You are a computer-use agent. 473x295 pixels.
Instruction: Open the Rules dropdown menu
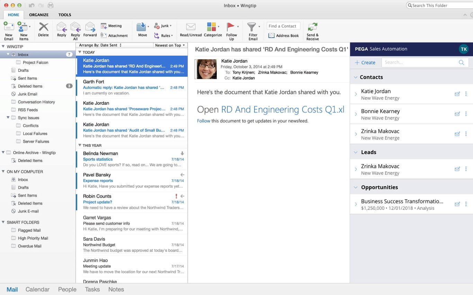164,36
